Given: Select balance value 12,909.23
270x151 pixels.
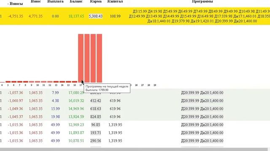Looking at the screenshot, I should click(x=76, y=125).
